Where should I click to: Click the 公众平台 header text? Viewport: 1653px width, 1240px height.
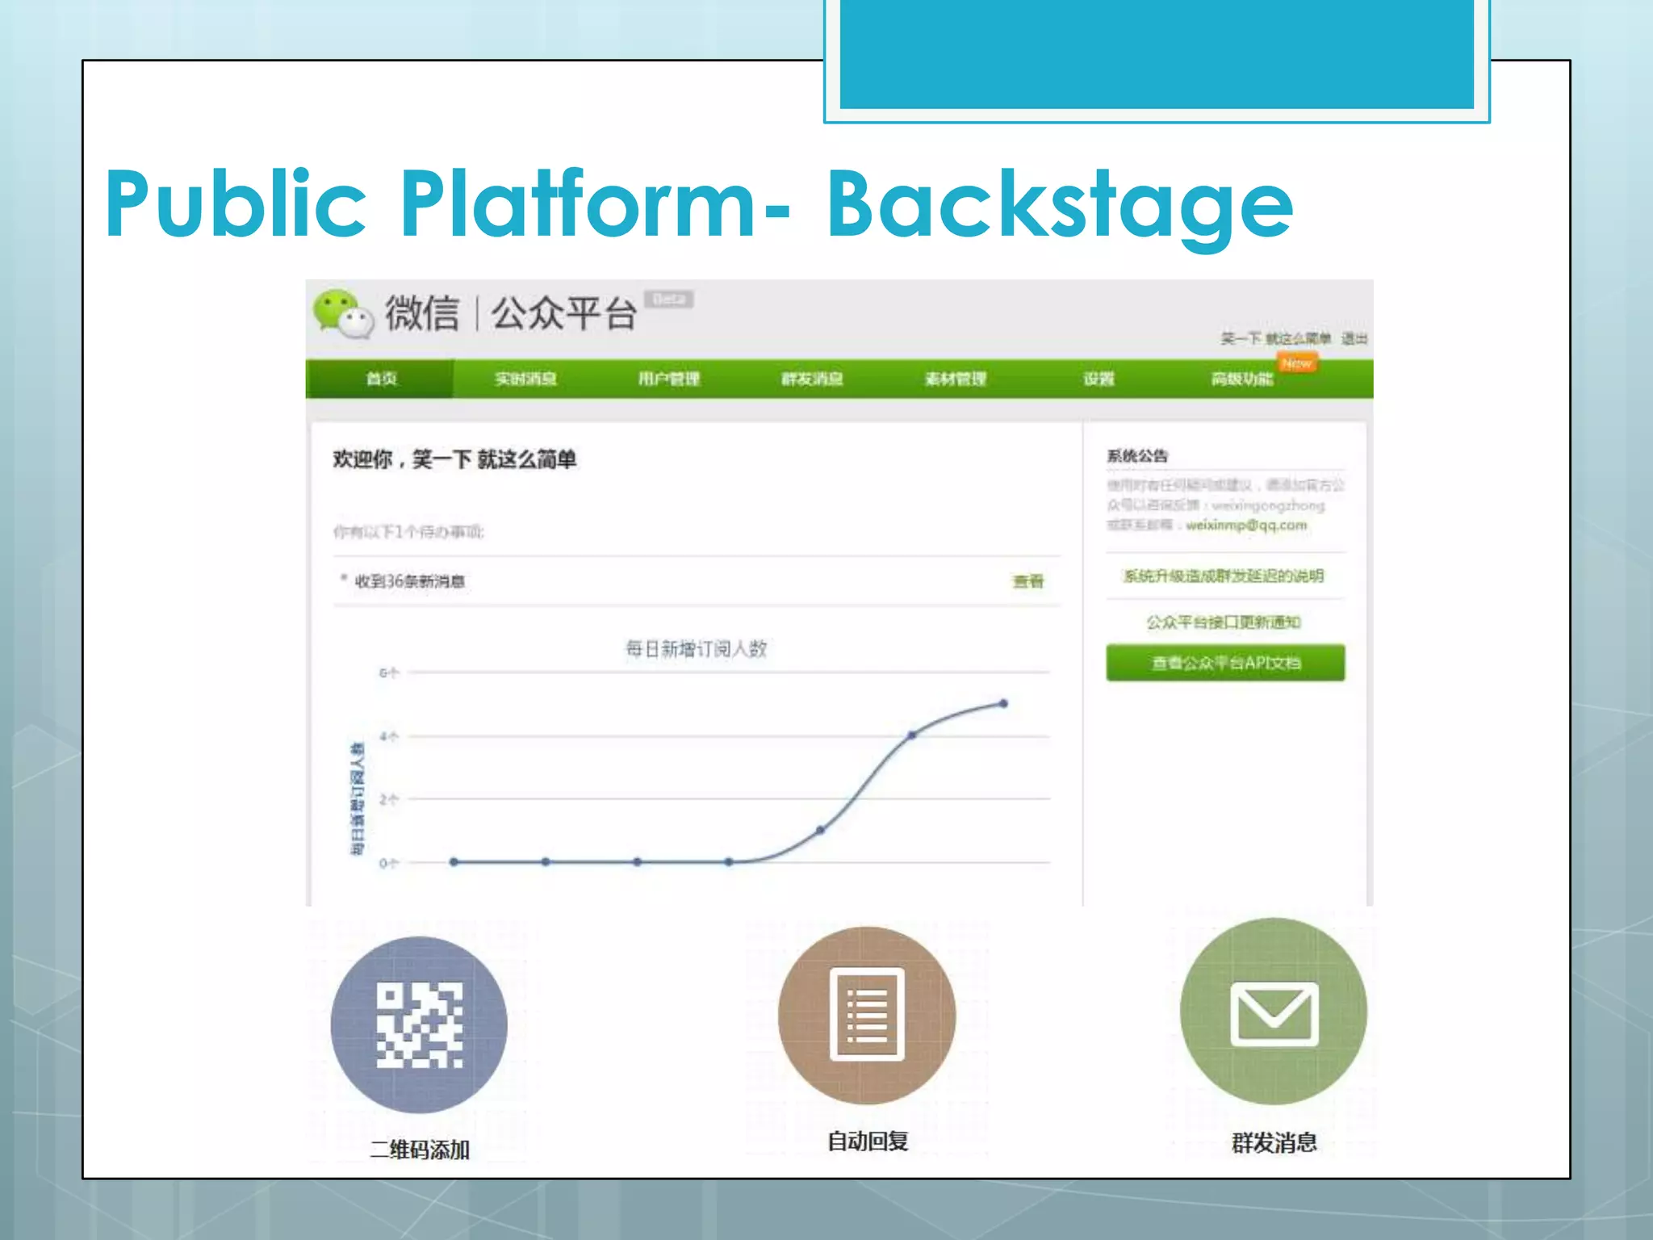click(564, 312)
